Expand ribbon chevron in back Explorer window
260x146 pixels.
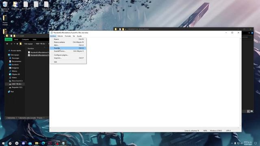coord(249,33)
